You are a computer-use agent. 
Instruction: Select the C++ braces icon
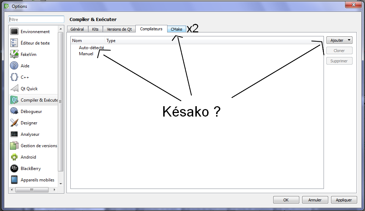click(x=14, y=77)
